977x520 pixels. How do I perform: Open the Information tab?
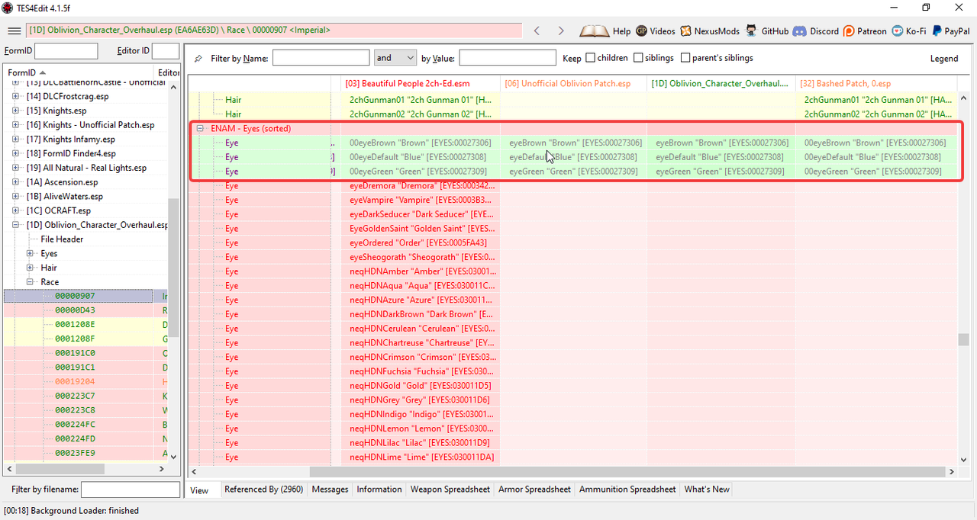pos(379,490)
